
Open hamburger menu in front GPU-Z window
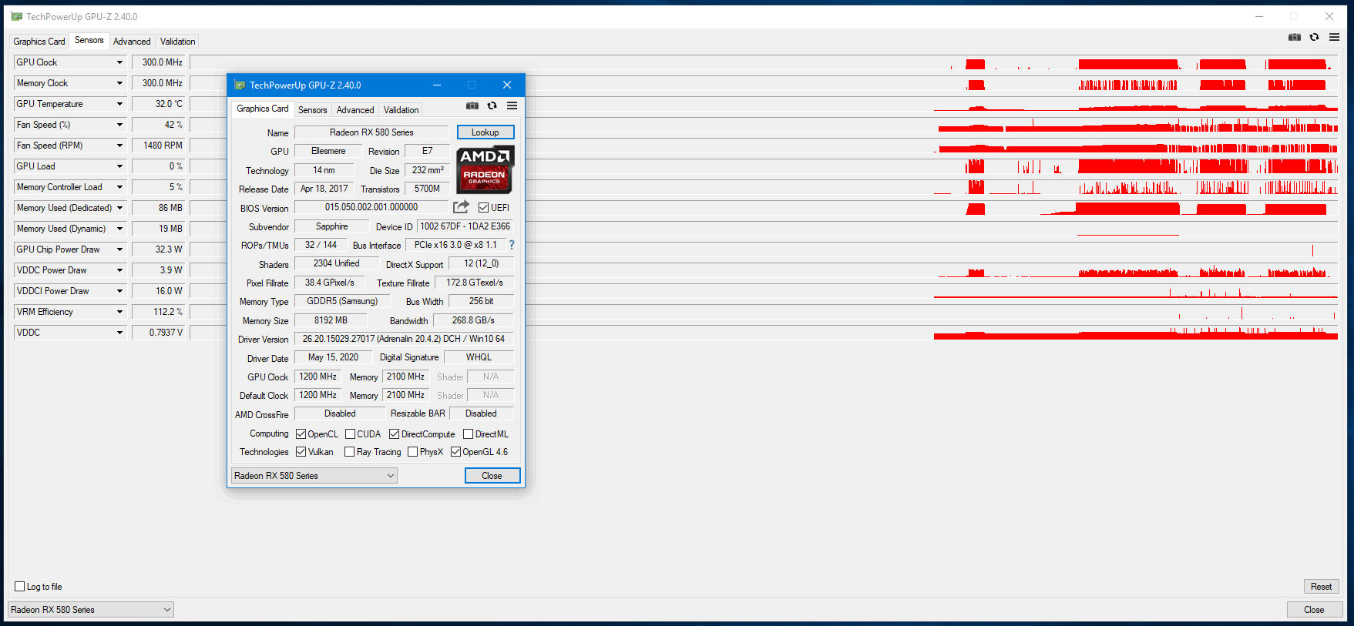click(512, 105)
